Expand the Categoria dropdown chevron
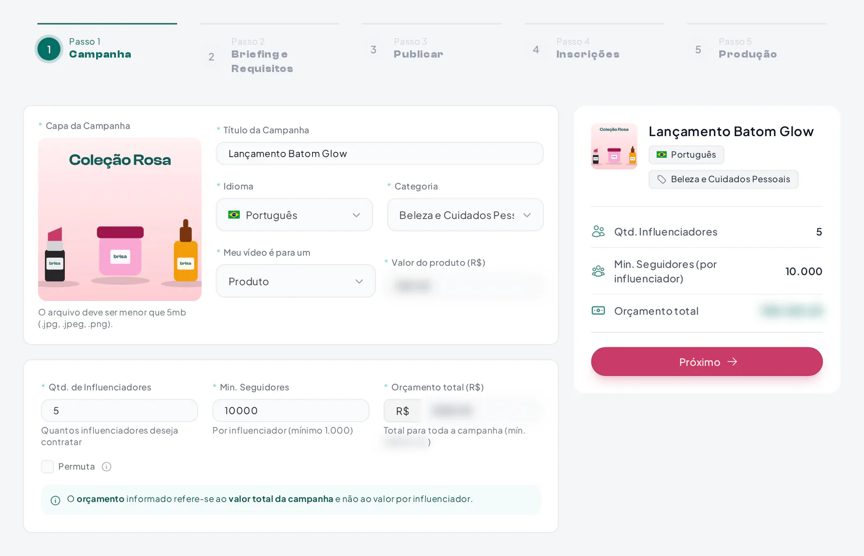 click(x=527, y=215)
